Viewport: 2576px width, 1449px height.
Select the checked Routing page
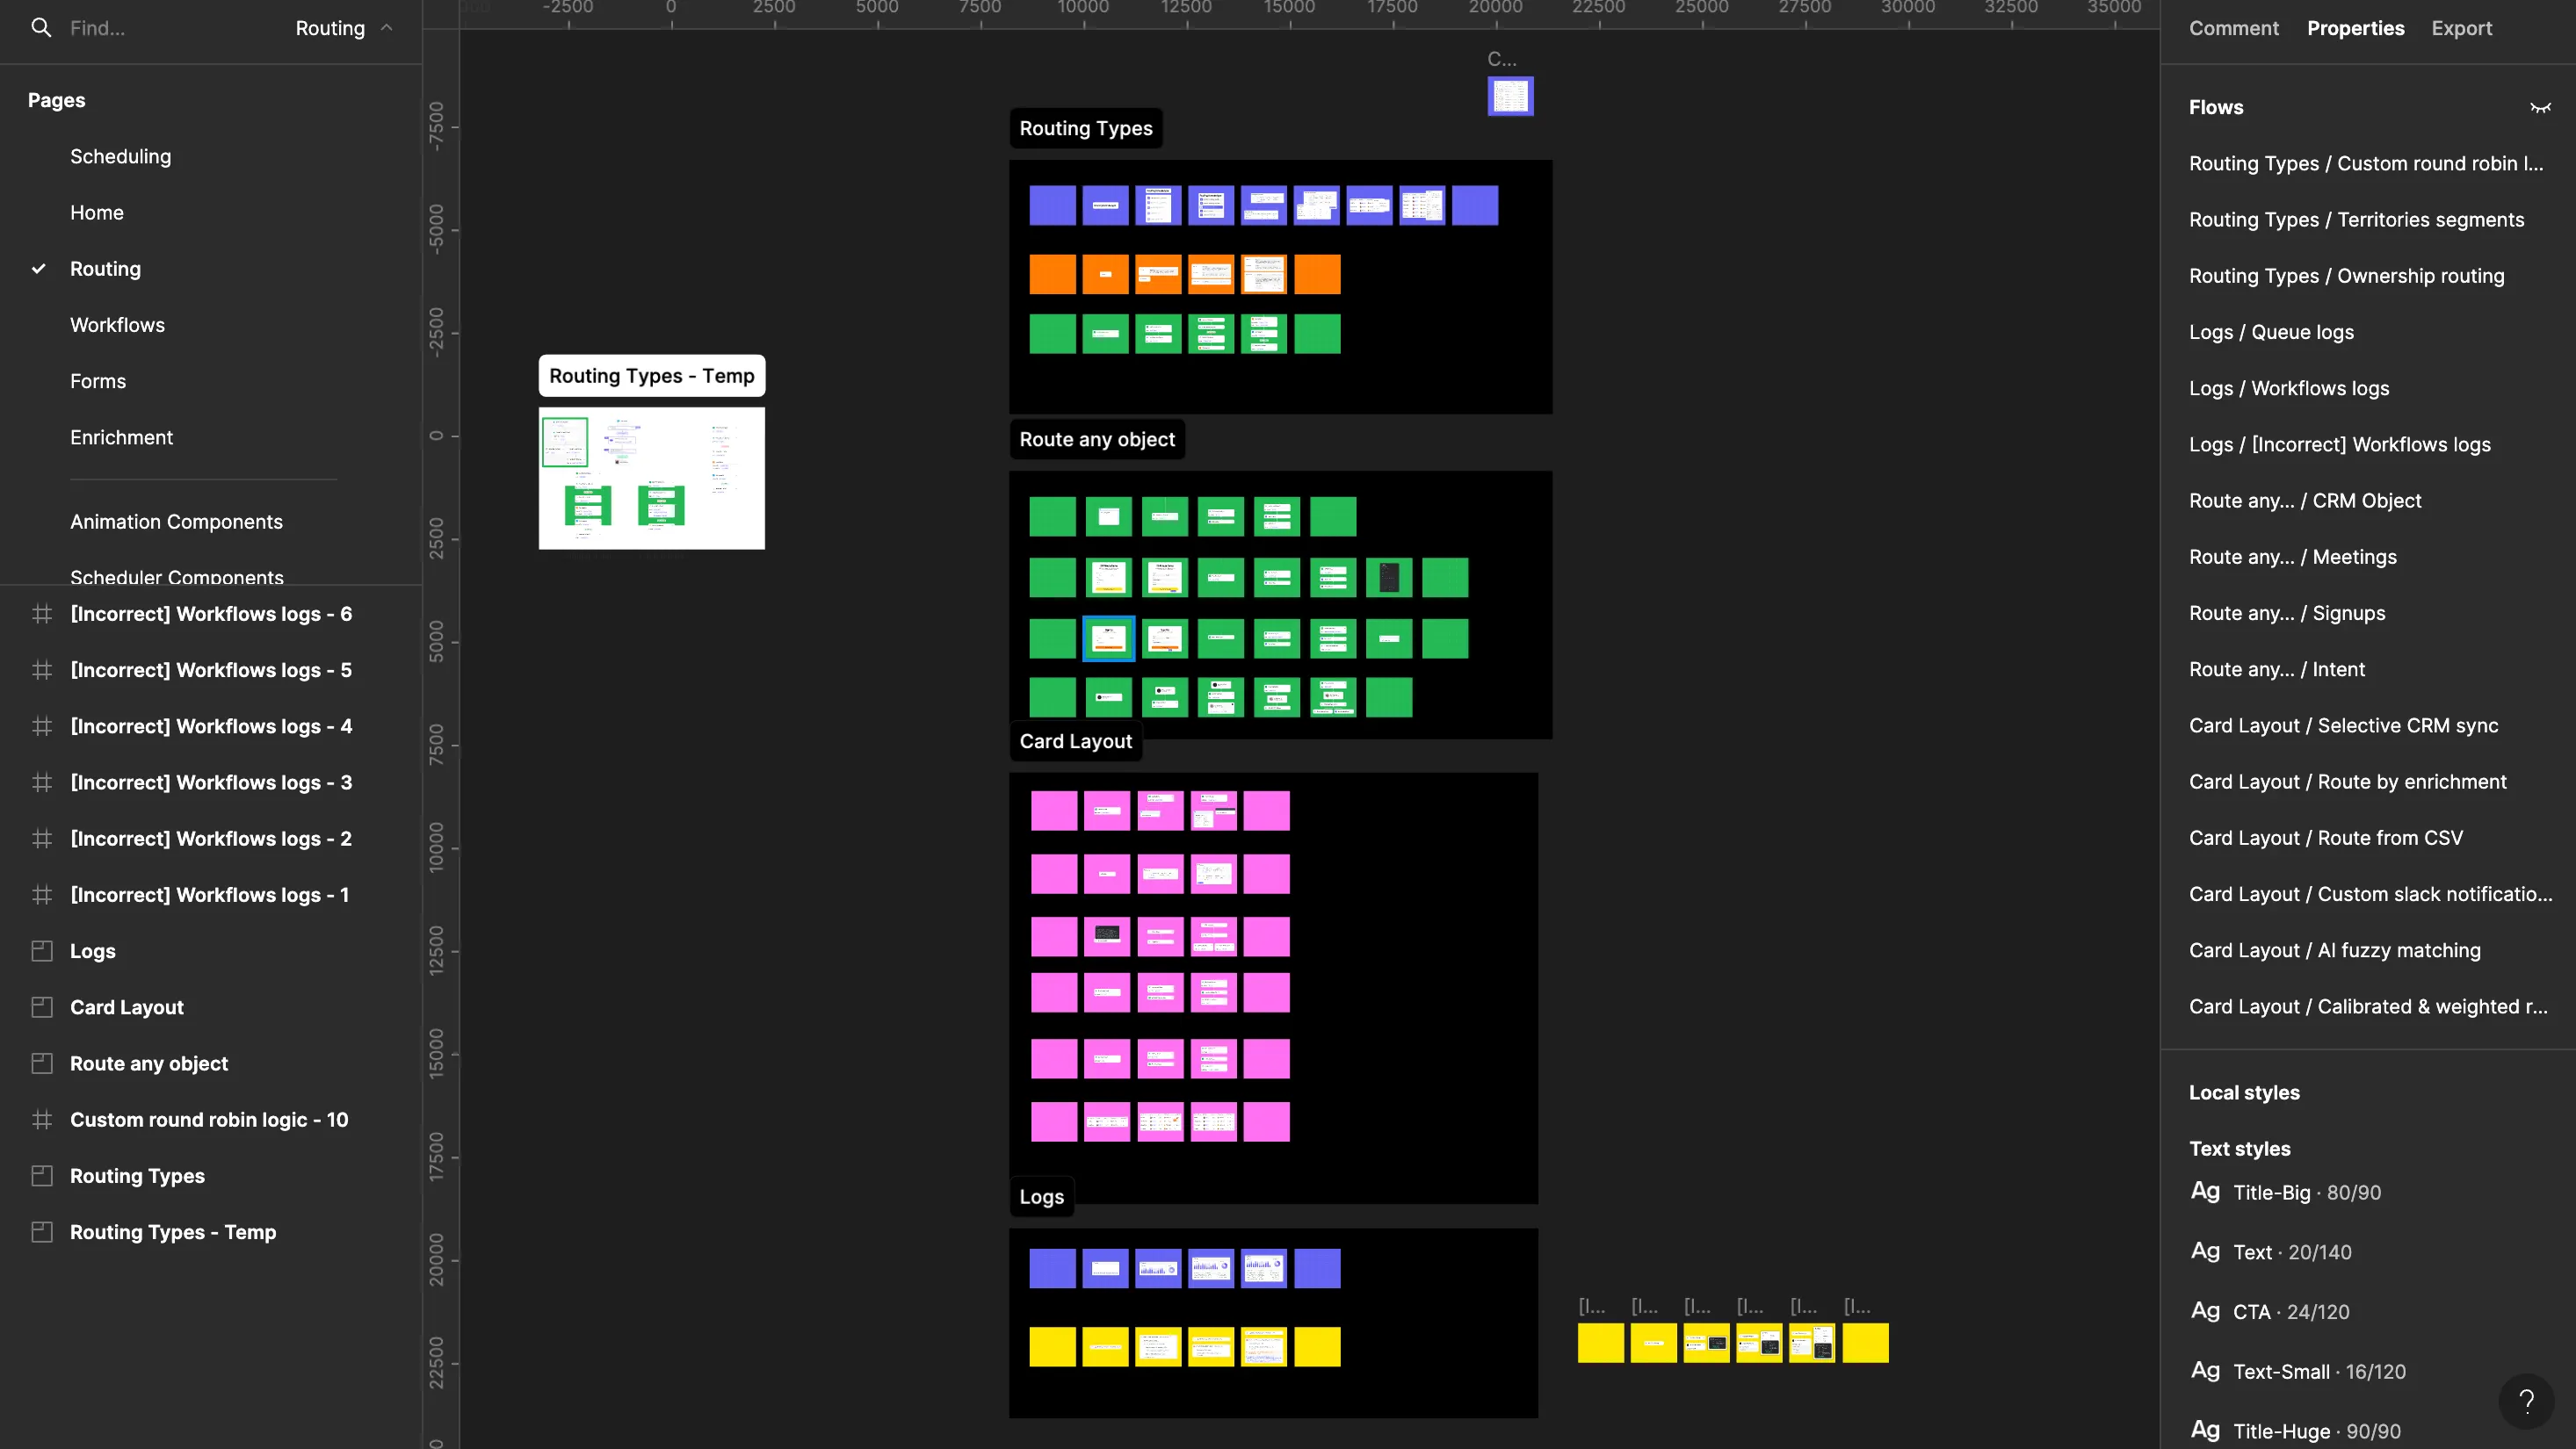pyautogui.click(x=105, y=269)
